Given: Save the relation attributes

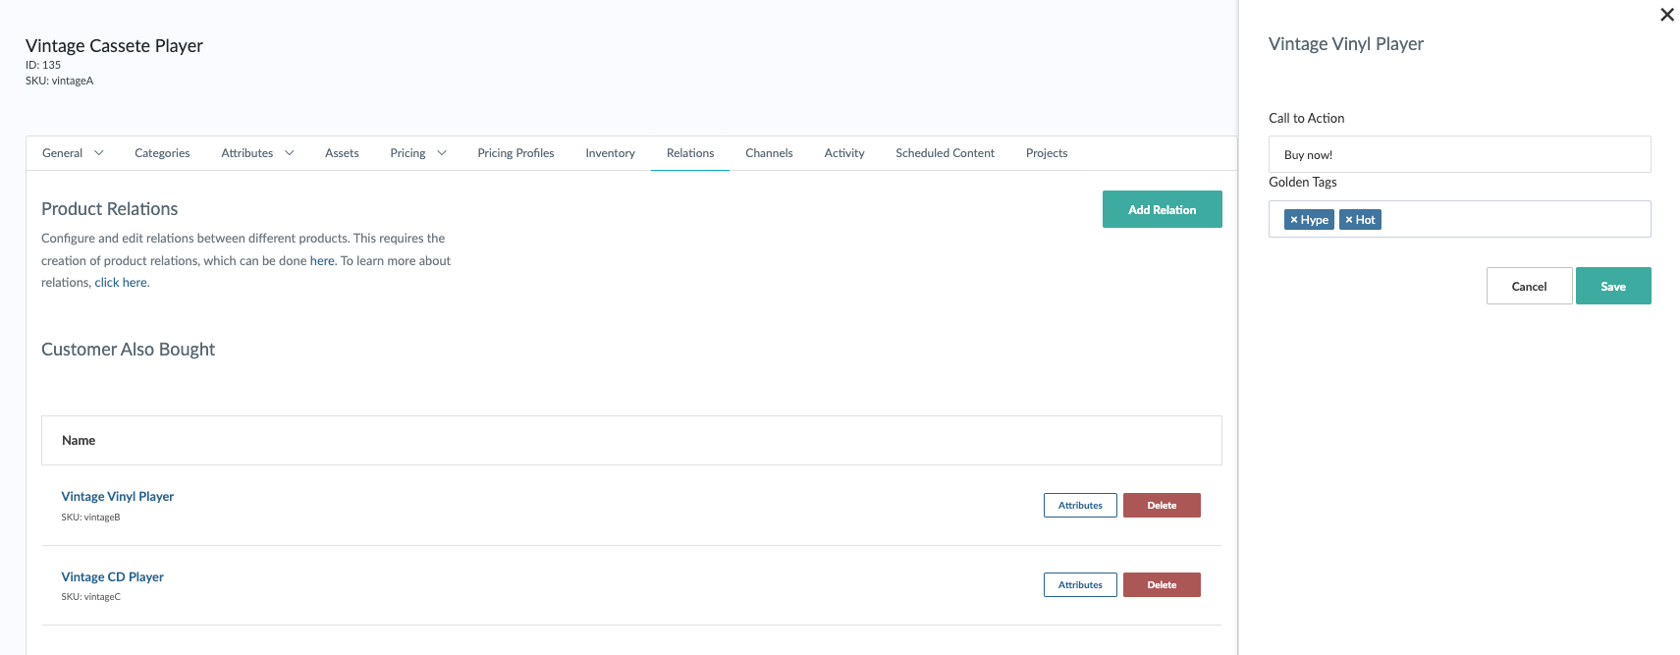Looking at the screenshot, I should [x=1612, y=286].
